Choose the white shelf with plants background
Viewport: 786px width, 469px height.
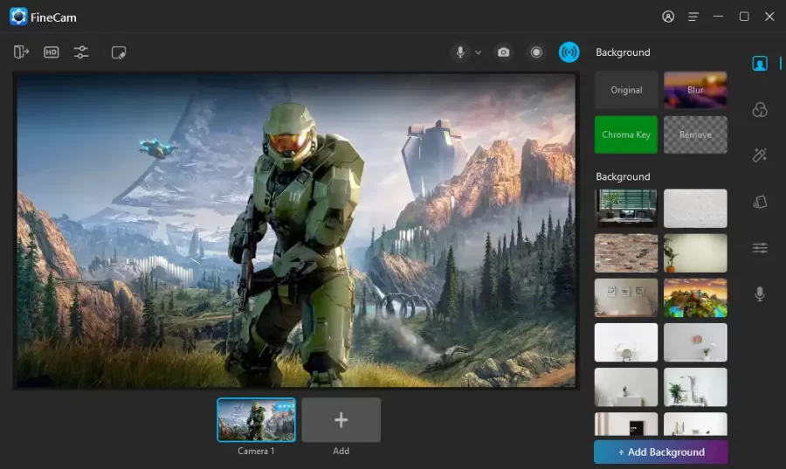(x=695, y=387)
